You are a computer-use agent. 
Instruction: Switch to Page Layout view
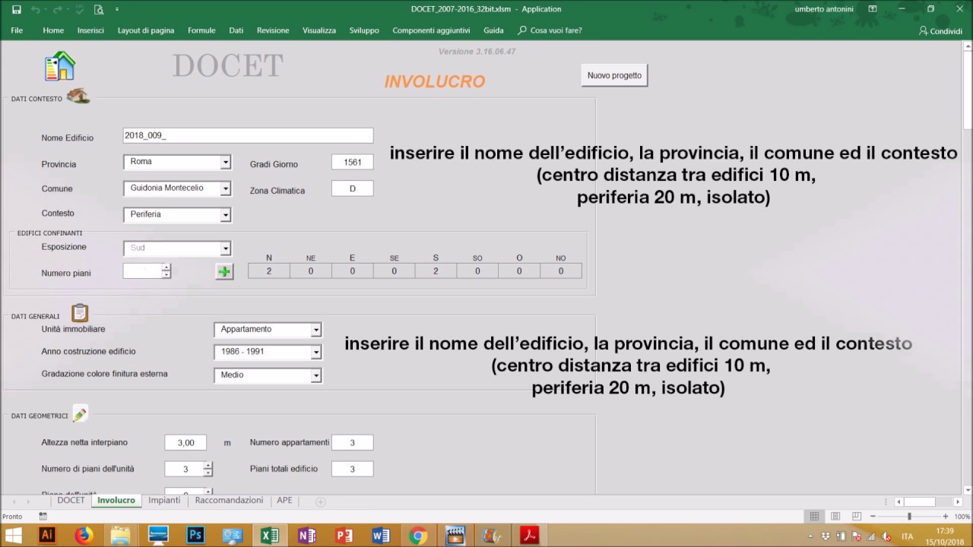point(835,516)
